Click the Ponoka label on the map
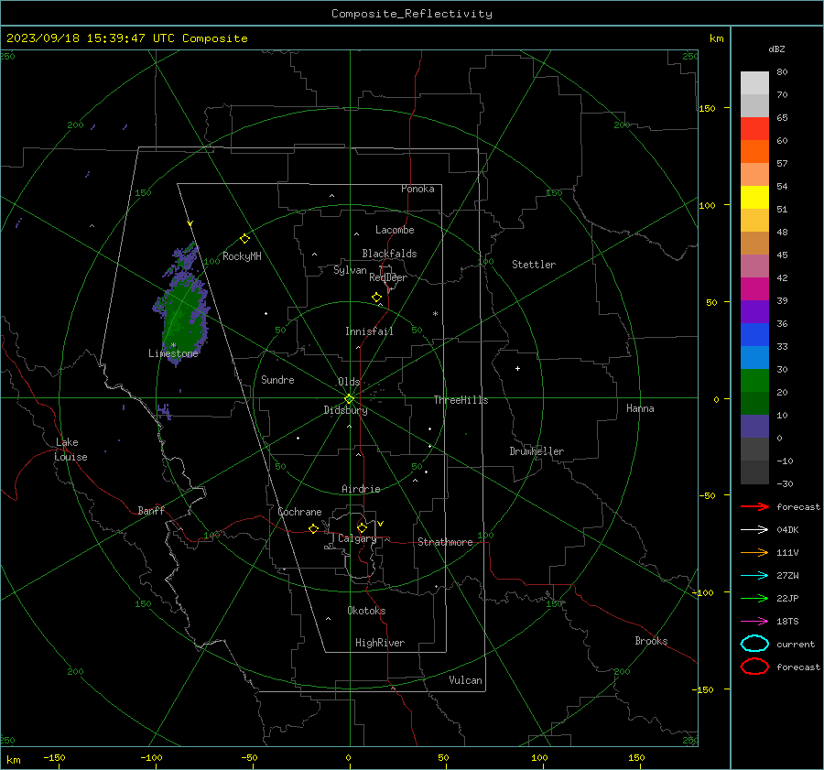 pyautogui.click(x=417, y=189)
